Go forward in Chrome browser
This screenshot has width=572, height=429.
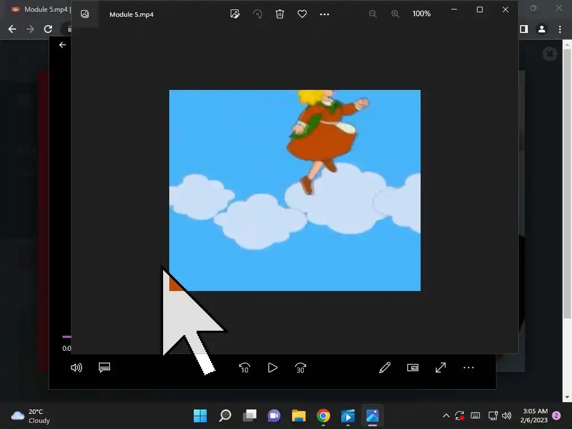(x=30, y=29)
